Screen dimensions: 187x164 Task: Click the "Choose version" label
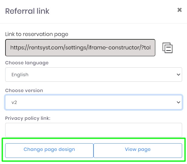[x=24, y=91]
